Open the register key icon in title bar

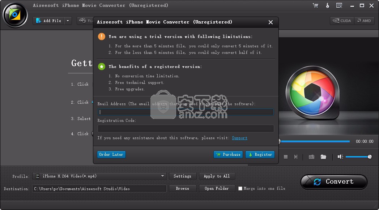pyautogui.click(x=328, y=5)
